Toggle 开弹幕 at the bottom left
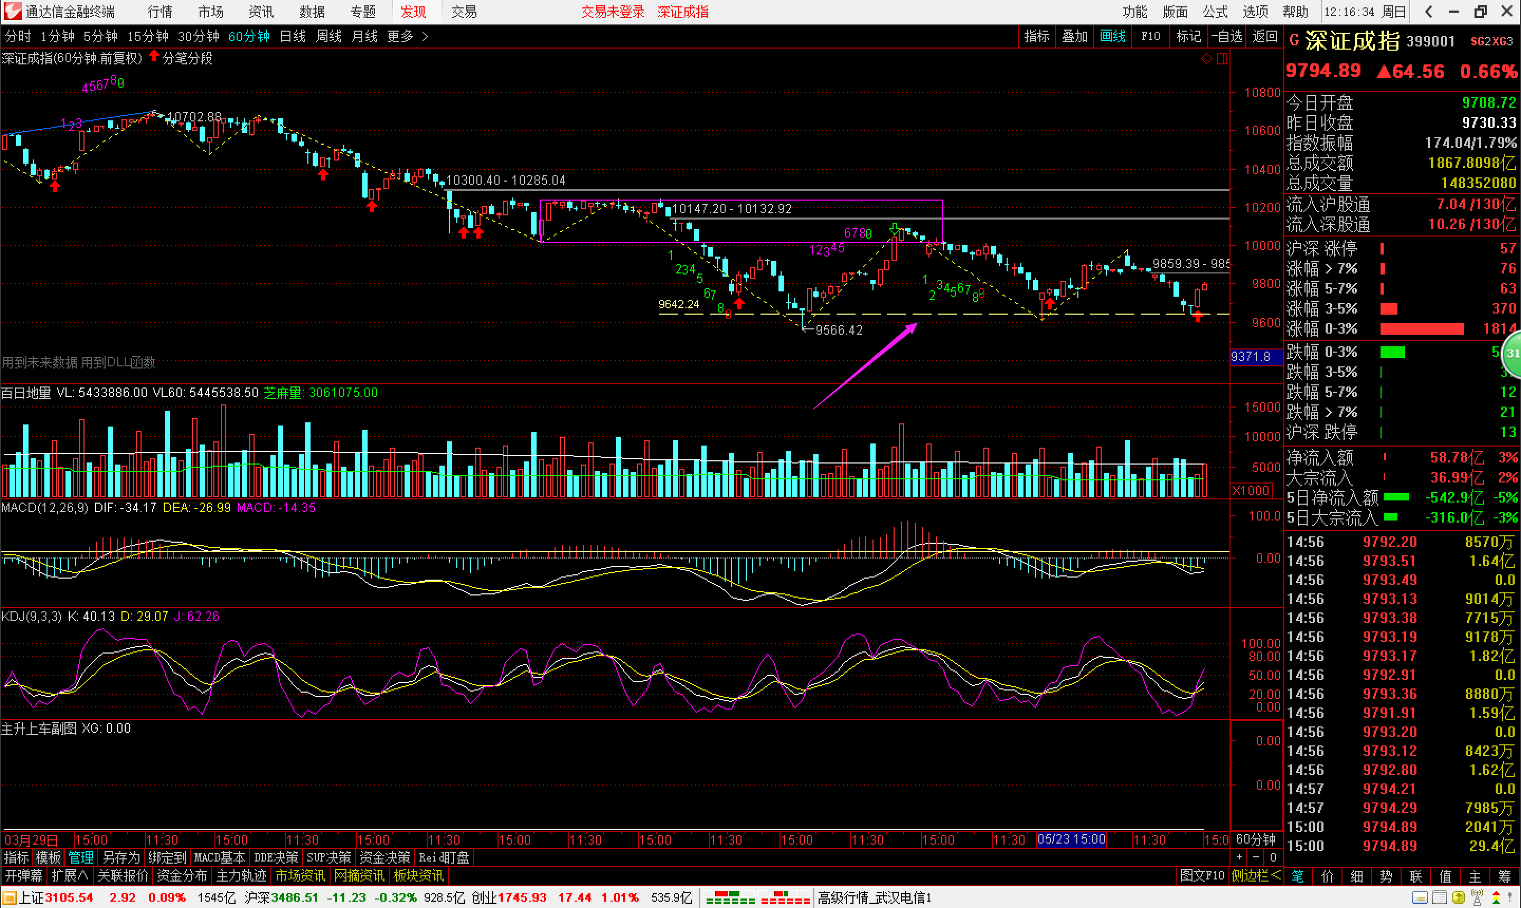Image resolution: width=1521 pixels, height=908 pixels. (24, 876)
